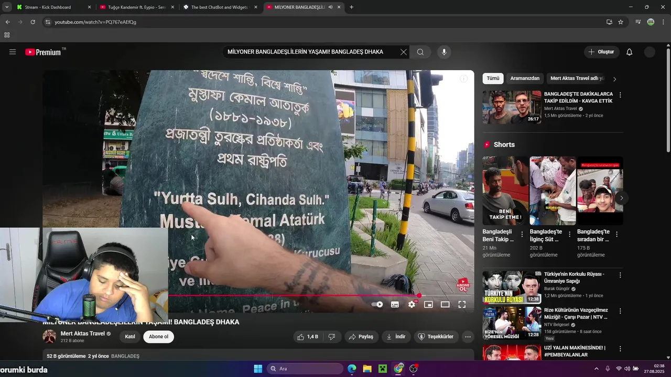This screenshot has height=377, width=671.
Task: Start voice search with microphone icon
Action: tap(444, 52)
